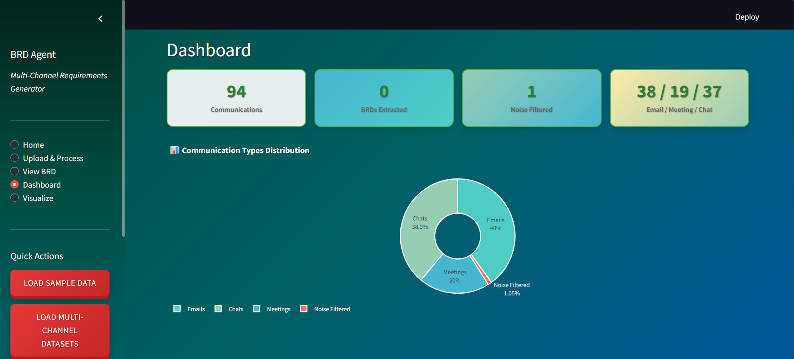This screenshot has width=794, height=359.
Task: Select the Upload & Process radio option
Action: tap(15, 158)
